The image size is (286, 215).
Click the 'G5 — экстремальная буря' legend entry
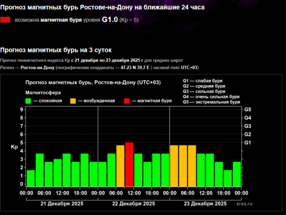point(211,102)
